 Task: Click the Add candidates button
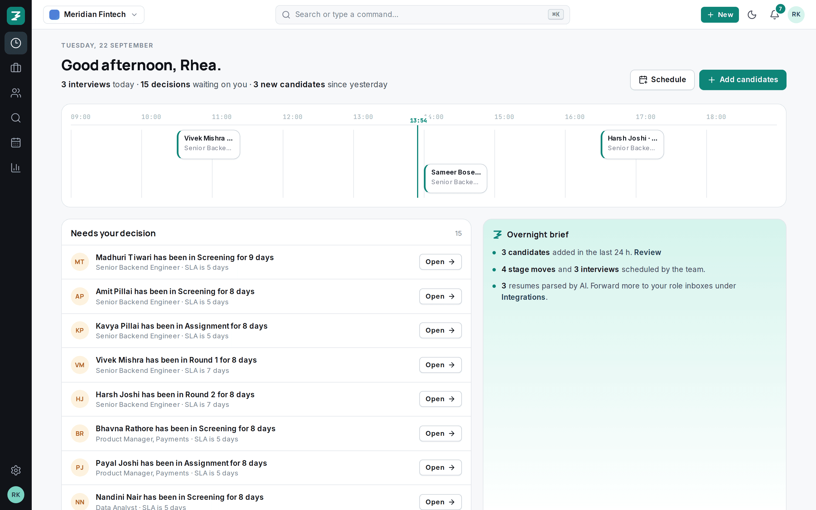pyautogui.click(x=743, y=80)
